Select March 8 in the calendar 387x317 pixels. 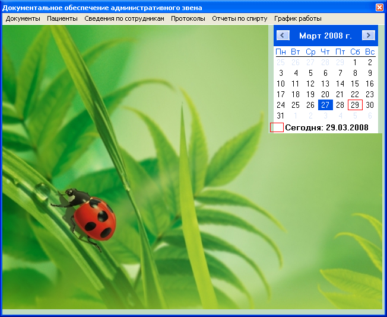coord(355,73)
